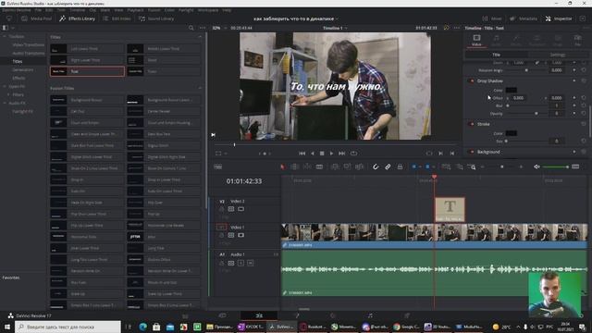Switch to the Settings sub-tab
This screenshot has height=333, width=592.
[557, 55]
